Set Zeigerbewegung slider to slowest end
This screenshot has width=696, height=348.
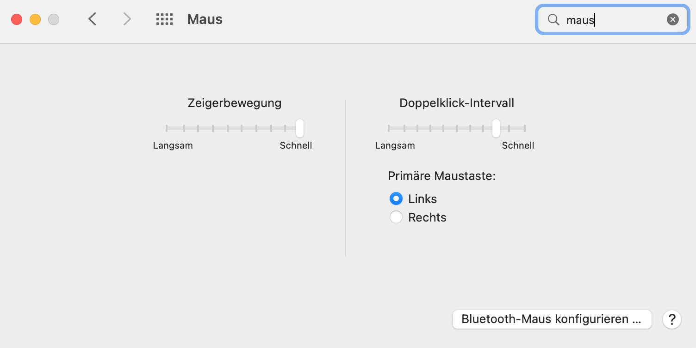167,128
